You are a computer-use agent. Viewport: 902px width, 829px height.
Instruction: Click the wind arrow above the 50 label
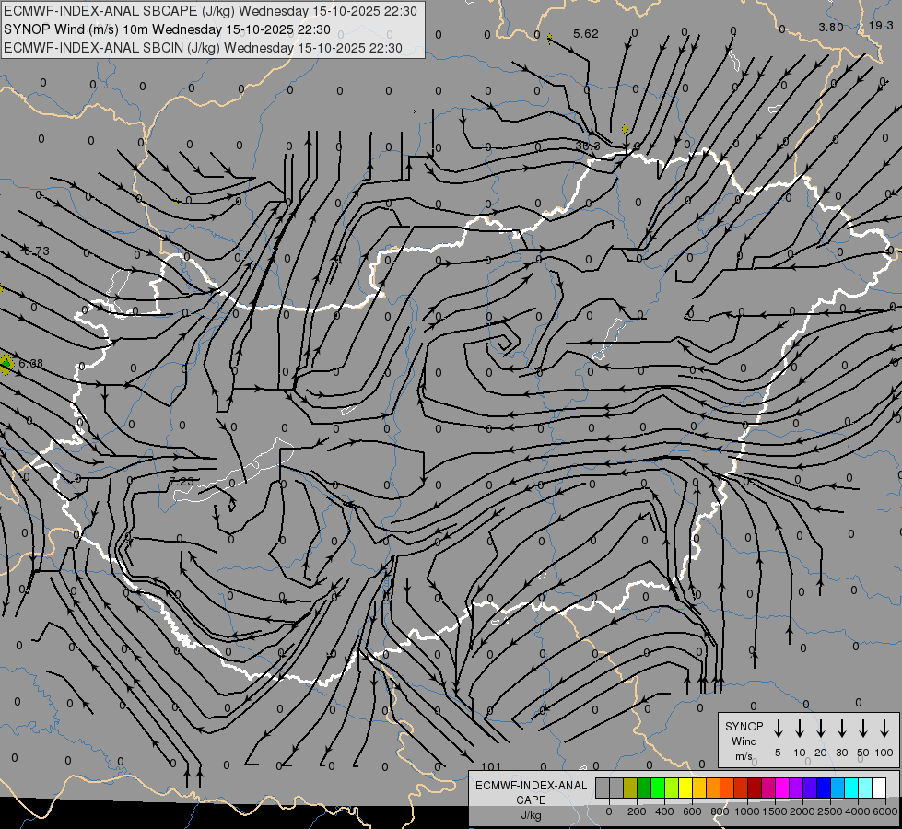[x=863, y=729]
